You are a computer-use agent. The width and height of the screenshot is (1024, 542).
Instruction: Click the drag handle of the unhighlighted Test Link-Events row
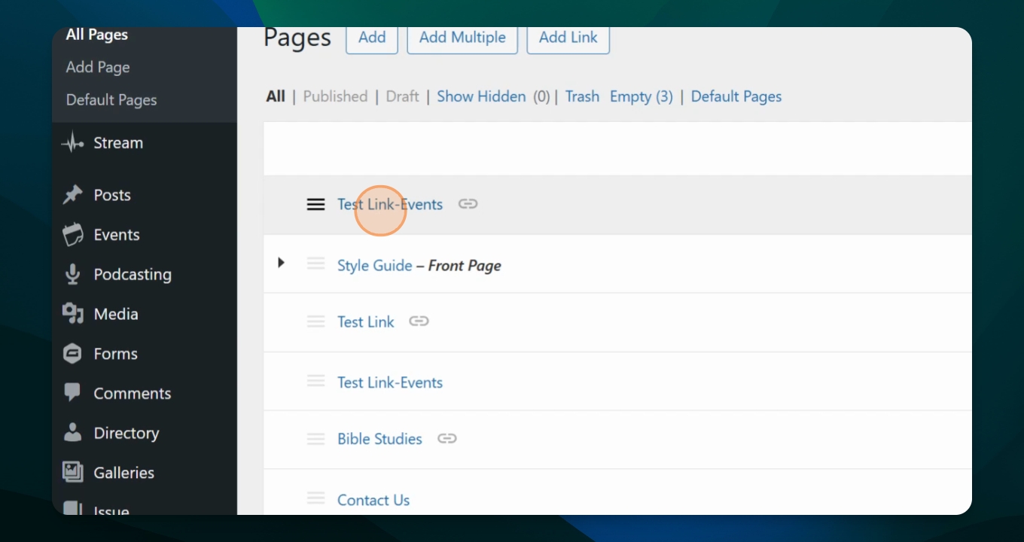click(315, 381)
